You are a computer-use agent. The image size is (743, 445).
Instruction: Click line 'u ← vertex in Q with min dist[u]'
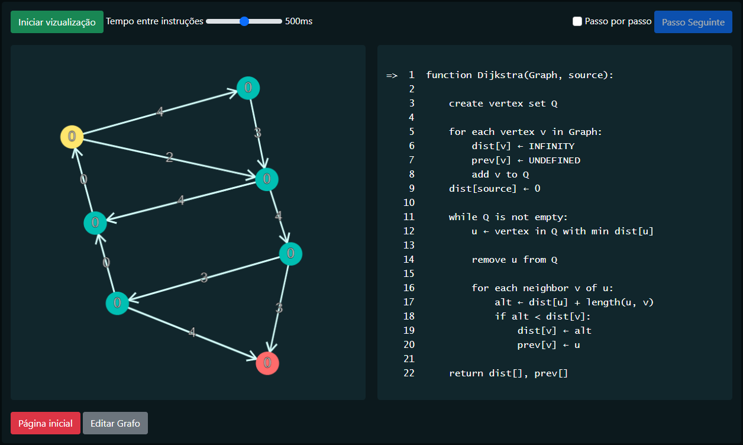563,231
